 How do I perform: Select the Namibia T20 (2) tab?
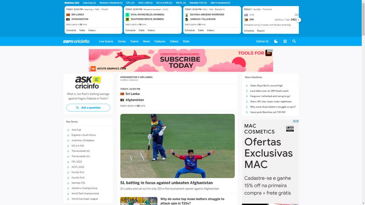coord(198,3)
